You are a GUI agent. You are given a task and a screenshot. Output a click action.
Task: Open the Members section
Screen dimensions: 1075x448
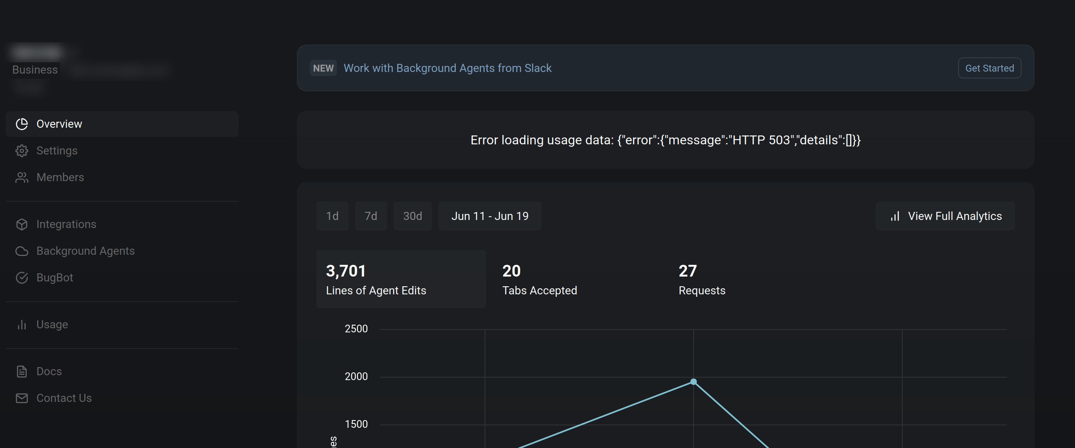(122, 177)
